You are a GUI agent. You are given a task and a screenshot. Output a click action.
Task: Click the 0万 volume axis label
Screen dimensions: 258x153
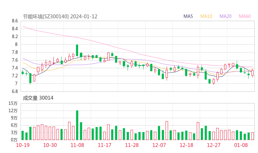[14, 140]
